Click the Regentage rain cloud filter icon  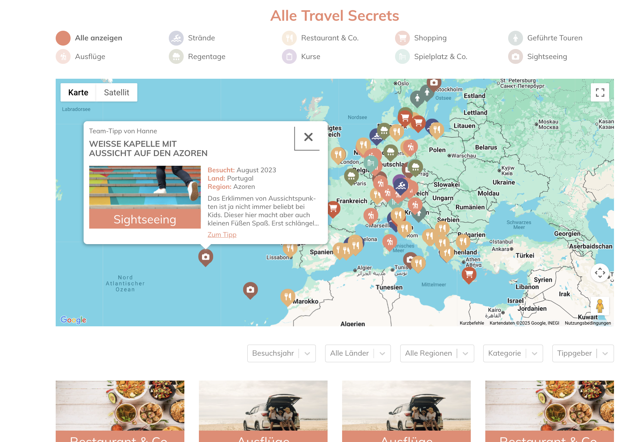point(176,57)
